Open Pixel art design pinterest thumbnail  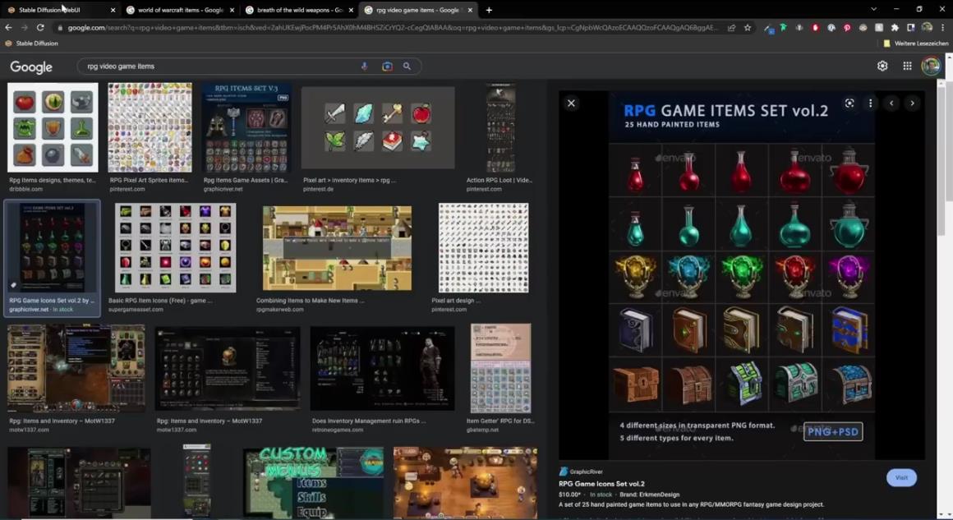(483, 248)
